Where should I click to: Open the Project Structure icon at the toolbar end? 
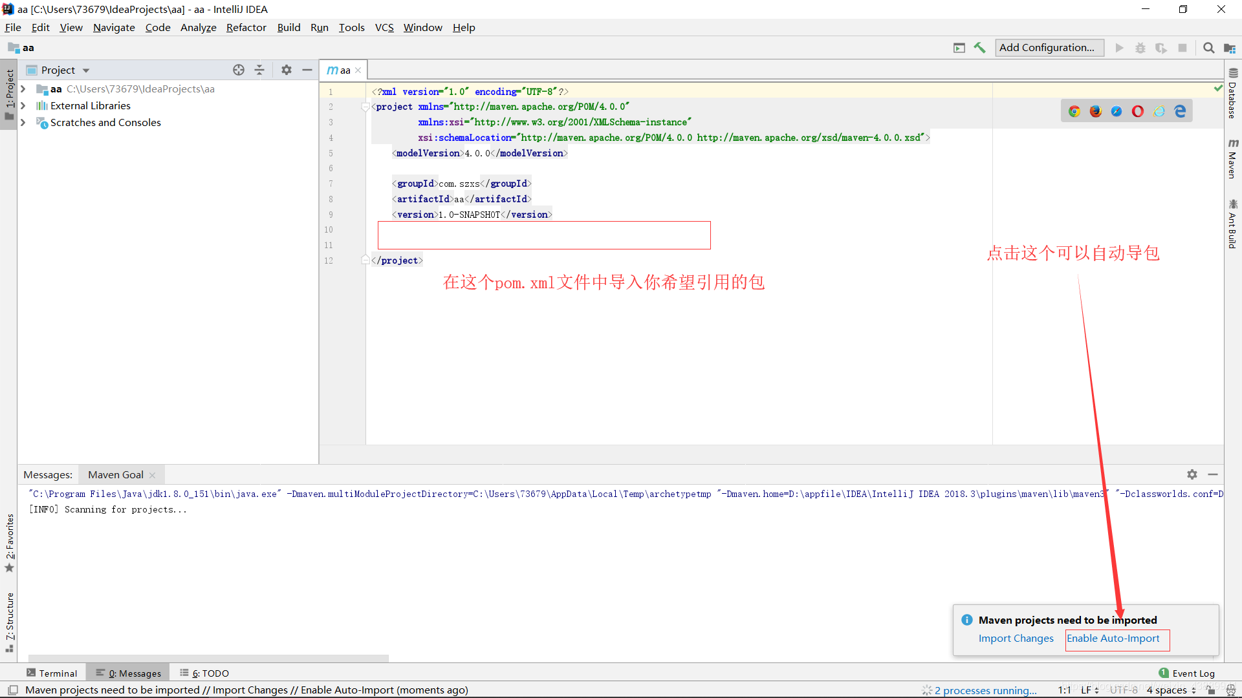coord(1230,48)
